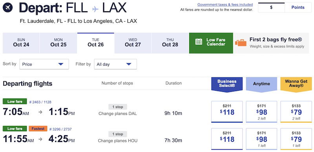Open the Filter by All day dropdown
Viewport: 314px width, 152px height.
(x=115, y=64)
